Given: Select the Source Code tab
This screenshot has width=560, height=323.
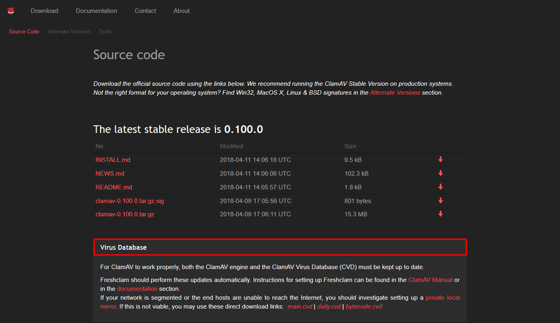Looking at the screenshot, I should 24,32.
